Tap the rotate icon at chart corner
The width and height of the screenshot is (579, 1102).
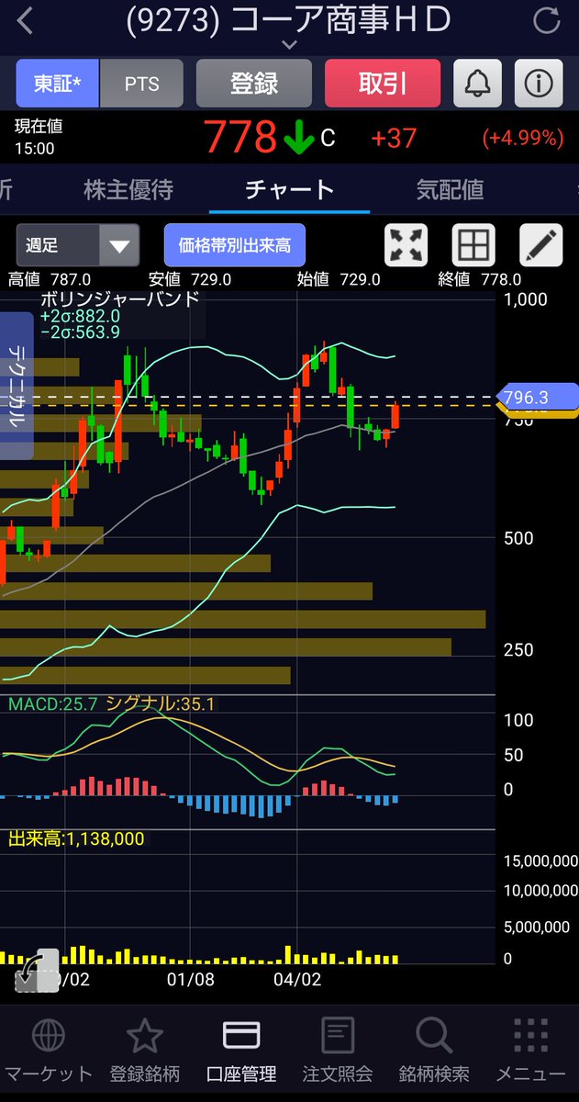tap(38, 971)
